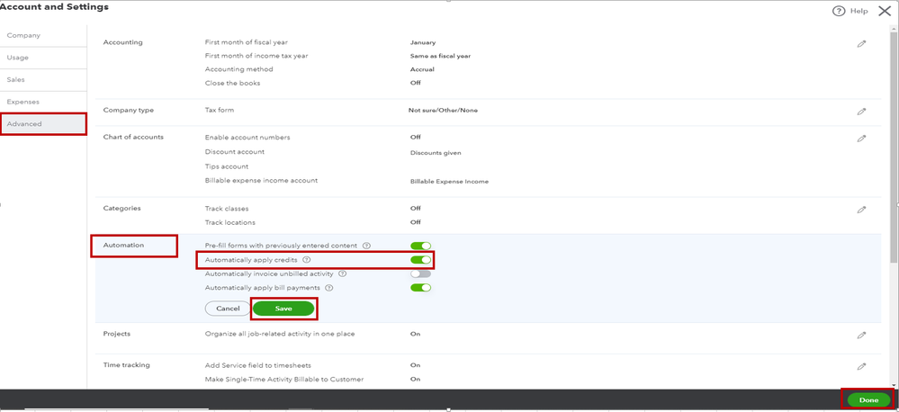
Task: Click the Company type section heading
Action: (129, 110)
